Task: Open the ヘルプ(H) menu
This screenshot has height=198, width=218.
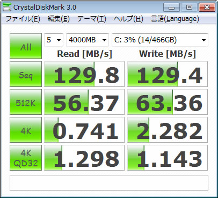Action: pos(128,19)
